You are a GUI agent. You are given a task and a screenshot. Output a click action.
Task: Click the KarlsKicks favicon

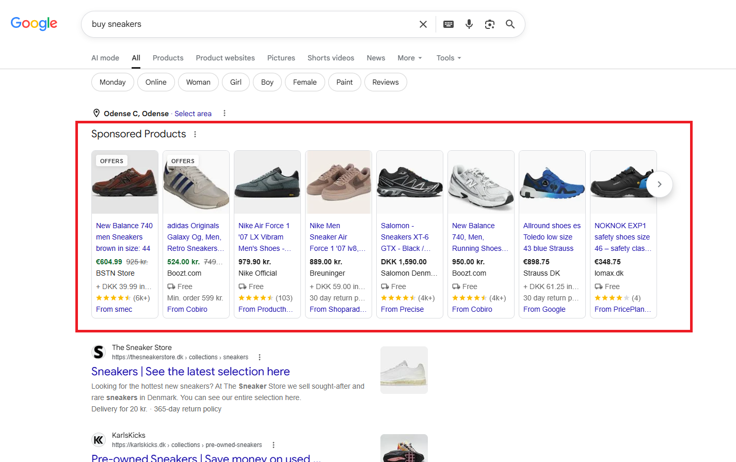(99, 440)
